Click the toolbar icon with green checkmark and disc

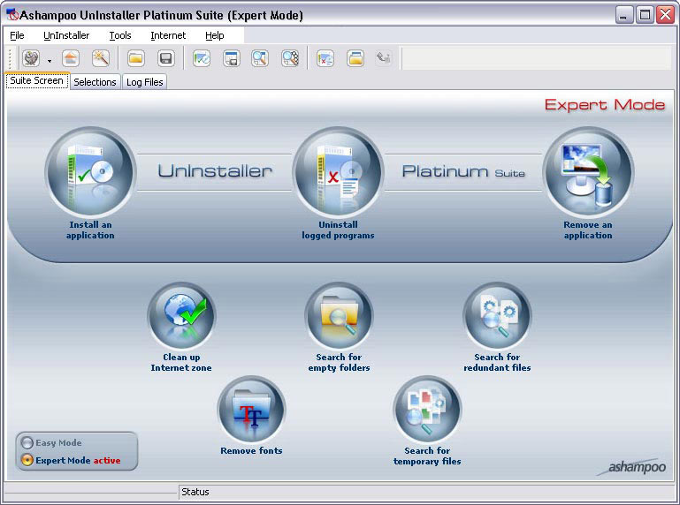tap(202, 58)
